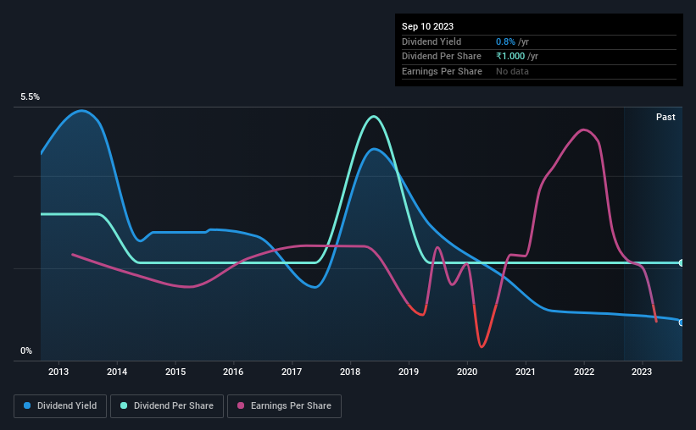Click the 0.8% dividend yield value in the tooltip
The image size is (696, 430).
505,41
